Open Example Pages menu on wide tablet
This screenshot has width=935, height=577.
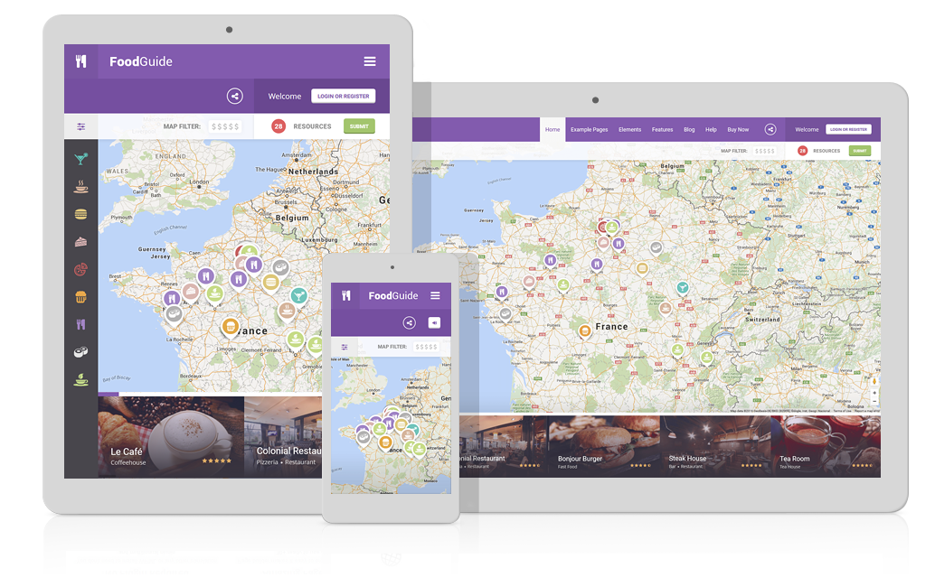point(590,129)
